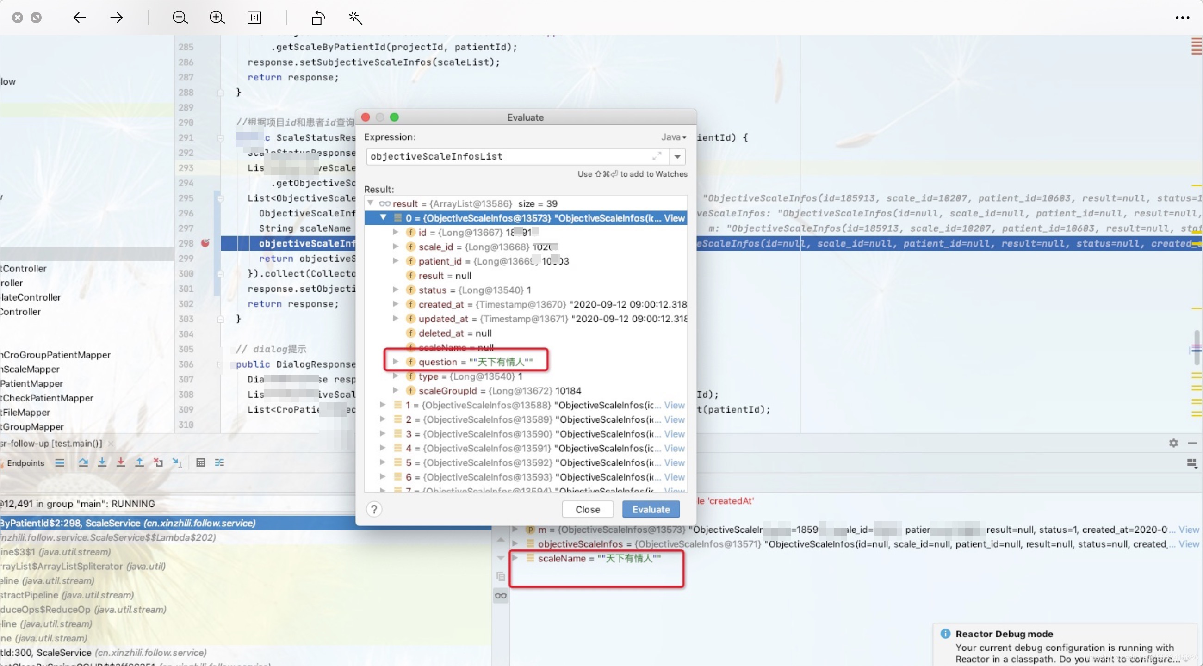1203x666 pixels.
Task: Collapse the element 0 ObjectiveScaleInfos node
Action: pyautogui.click(x=384, y=217)
